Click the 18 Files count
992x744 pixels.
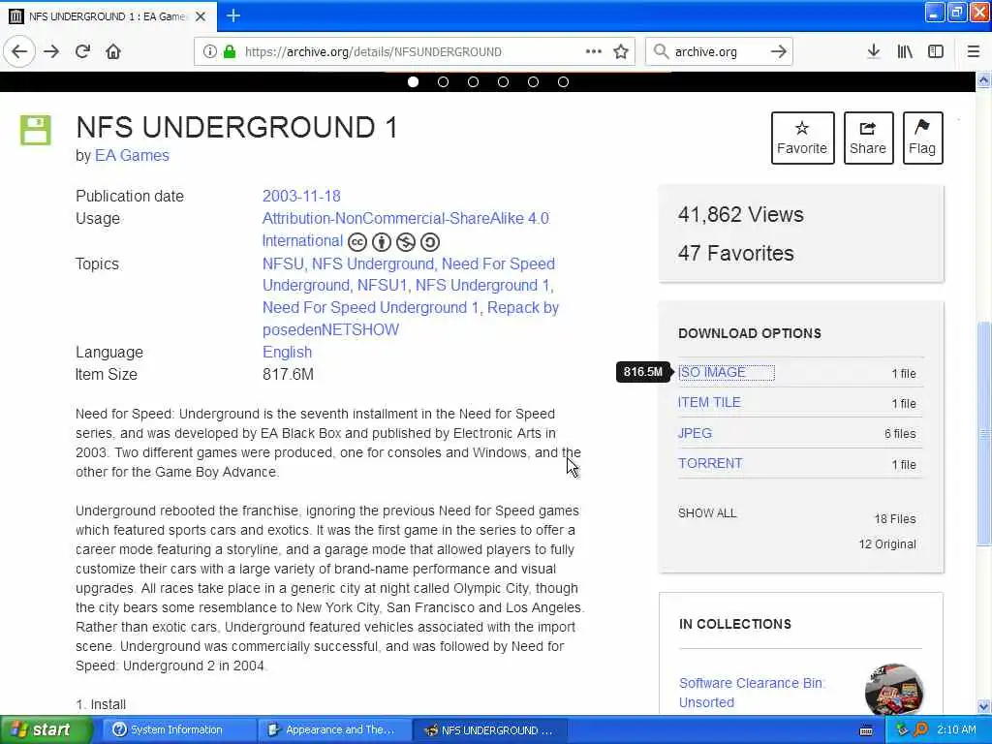pos(894,519)
